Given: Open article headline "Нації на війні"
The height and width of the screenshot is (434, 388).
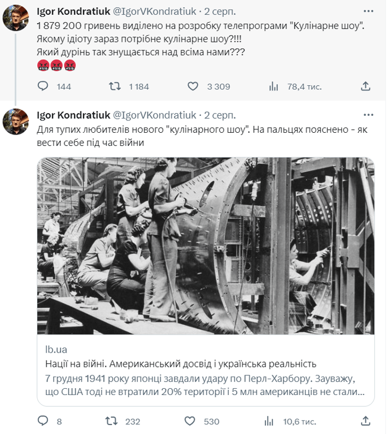Looking at the screenshot, I should click(181, 363).
